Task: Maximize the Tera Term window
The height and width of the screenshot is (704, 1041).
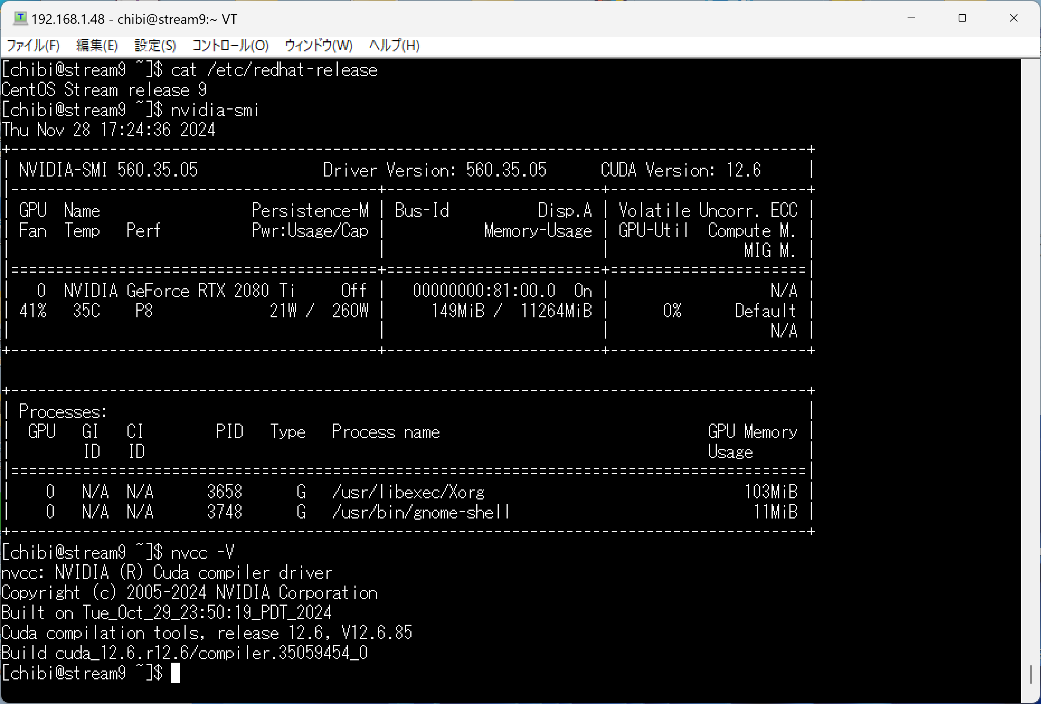Action: pos(962,18)
